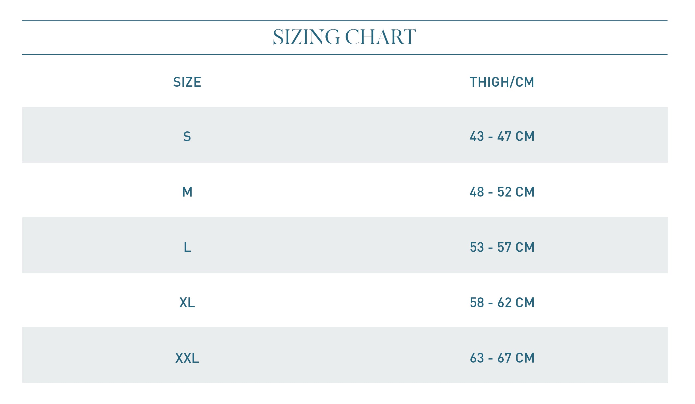This screenshot has width=695, height=404.
Task: Click the 53 - 57 CM measurement
Action: (502, 247)
